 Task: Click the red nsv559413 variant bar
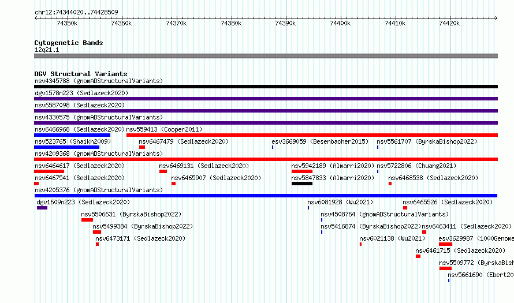click(312, 135)
